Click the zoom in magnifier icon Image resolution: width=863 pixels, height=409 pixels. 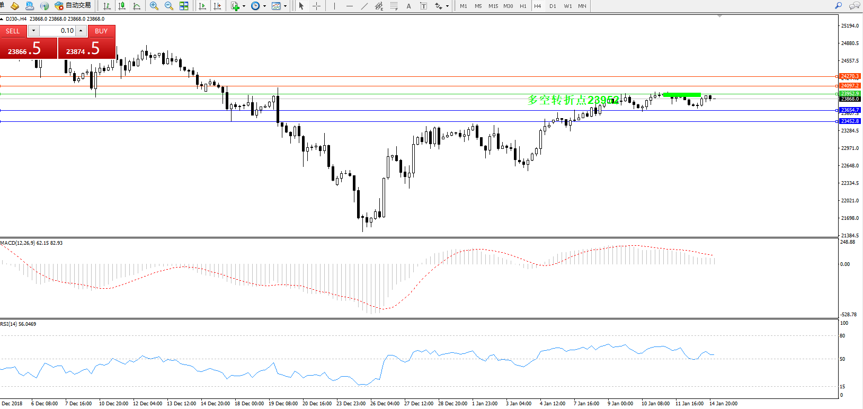click(154, 6)
